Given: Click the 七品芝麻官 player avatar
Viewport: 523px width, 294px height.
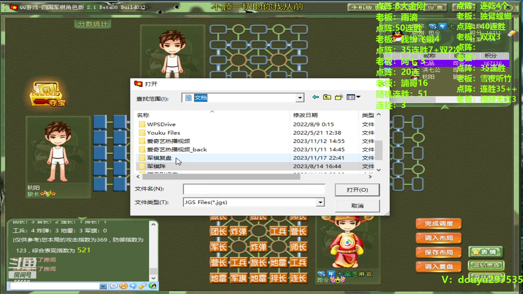Looking at the screenshot, I should pyautogui.click(x=347, y=242).
